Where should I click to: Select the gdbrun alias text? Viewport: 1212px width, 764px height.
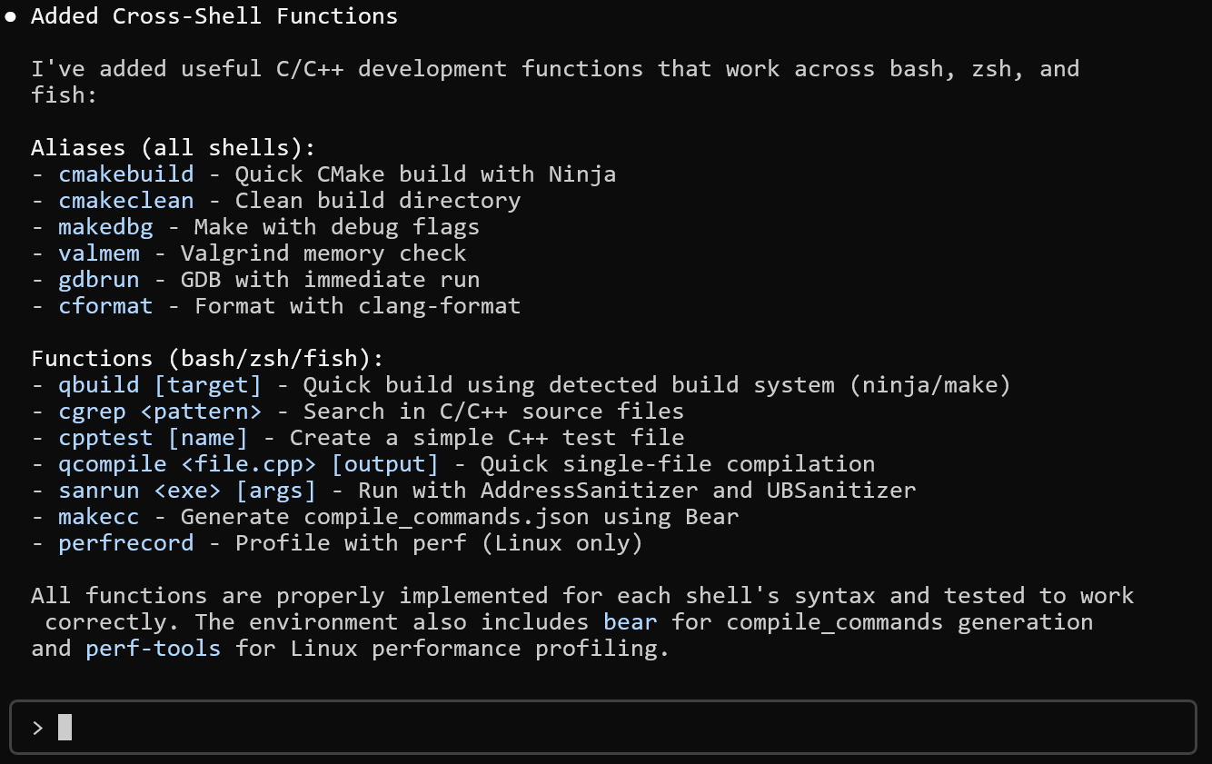[99, 280]
